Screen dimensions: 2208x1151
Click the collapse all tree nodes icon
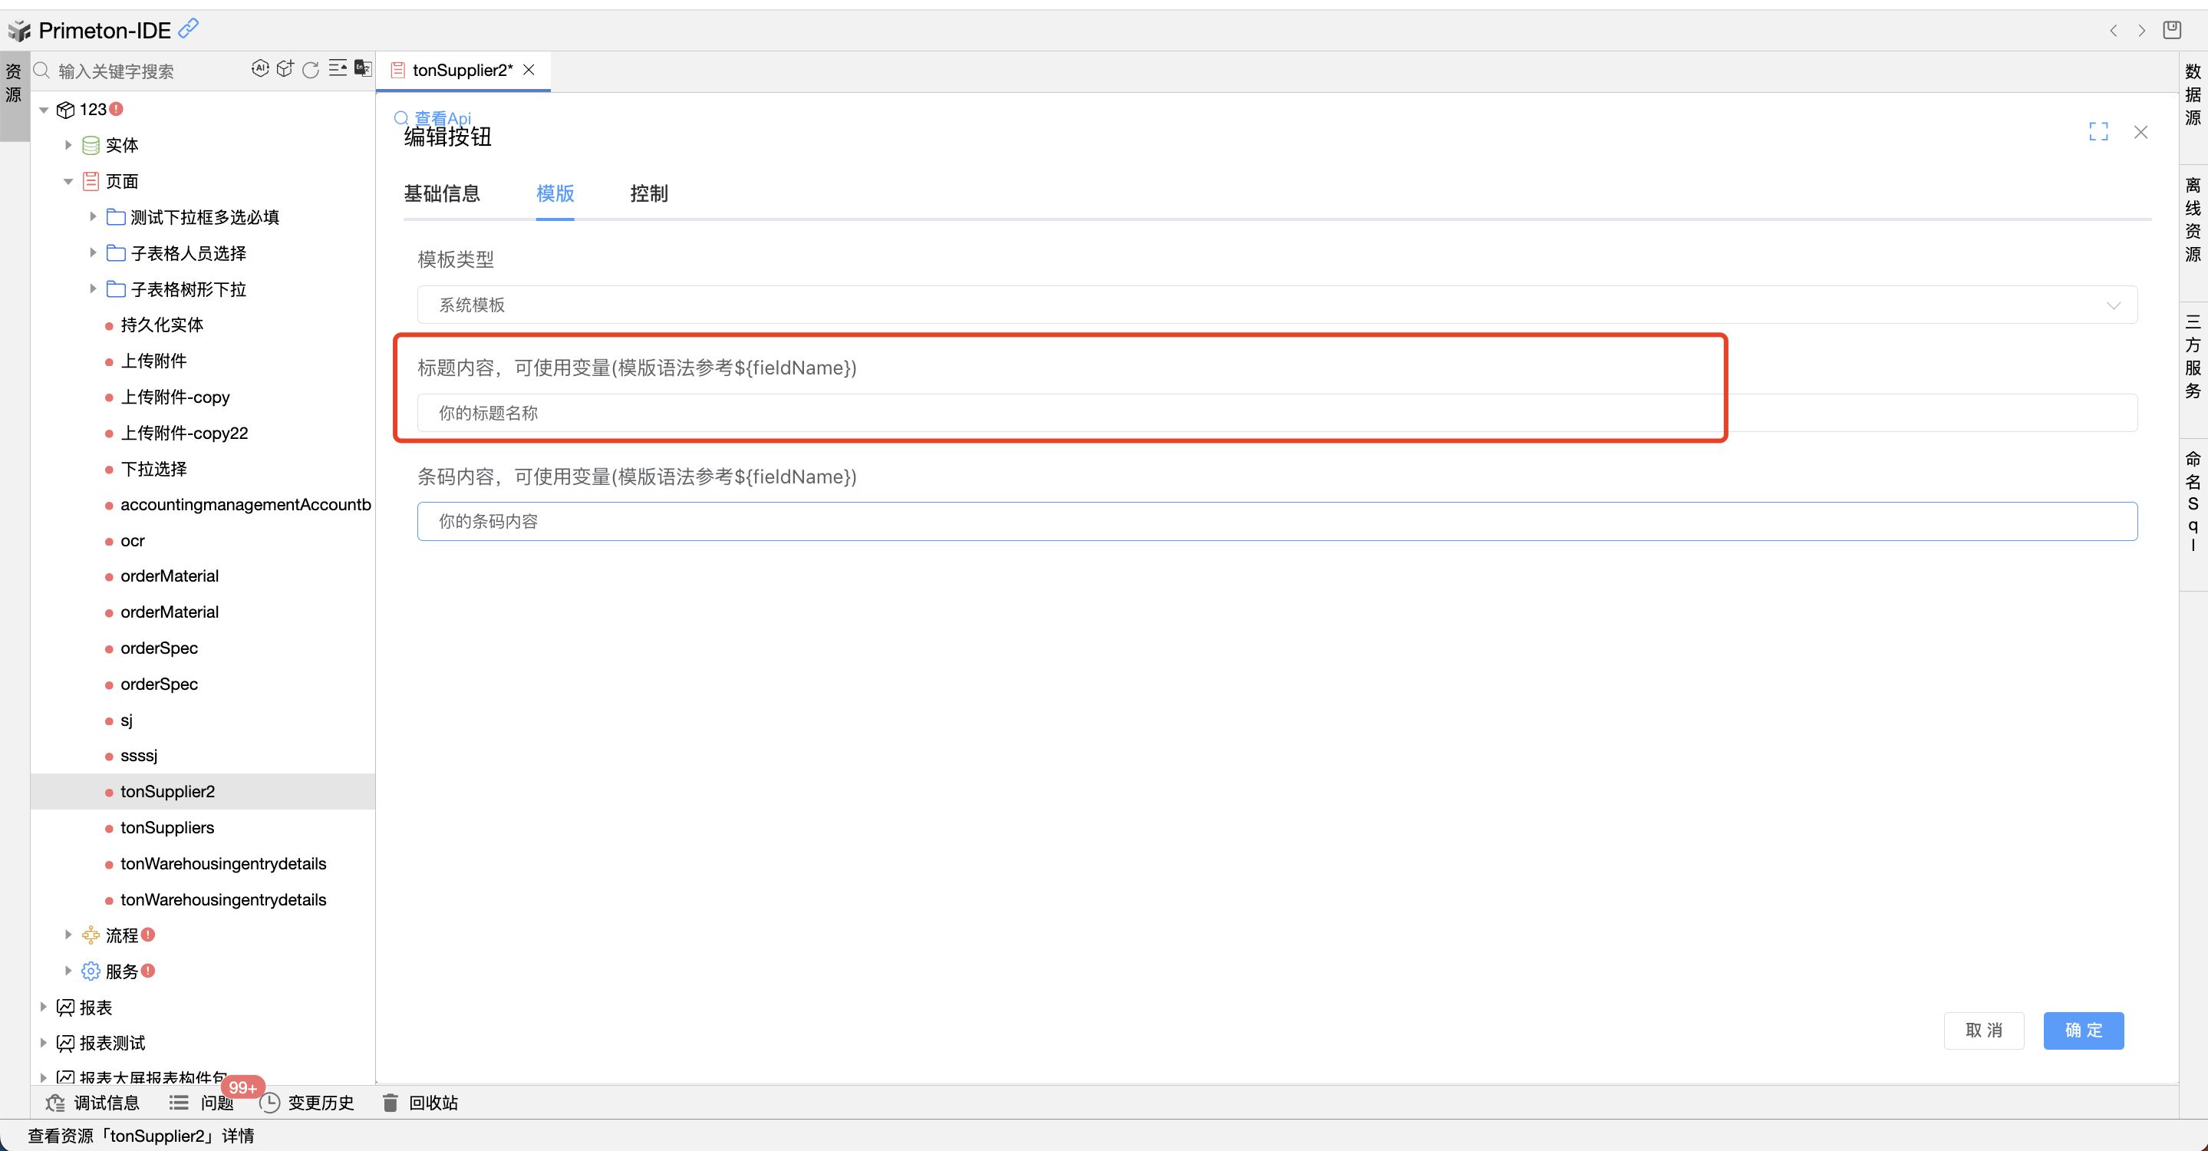(x=338, y=68)
